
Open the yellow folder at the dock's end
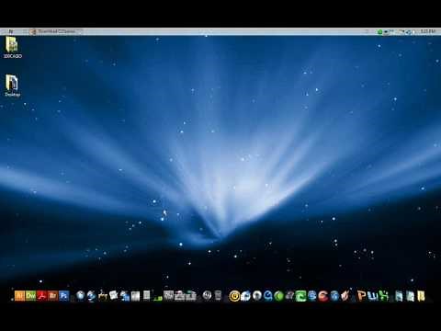click(x=422, y=296)
